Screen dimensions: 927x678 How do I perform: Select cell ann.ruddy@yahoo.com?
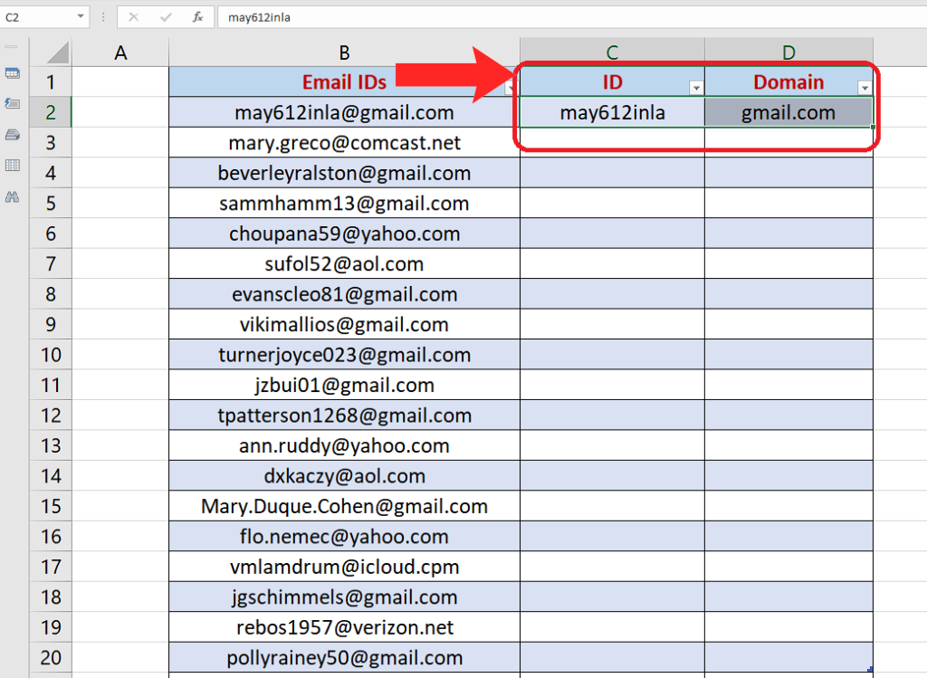[344, 445]
